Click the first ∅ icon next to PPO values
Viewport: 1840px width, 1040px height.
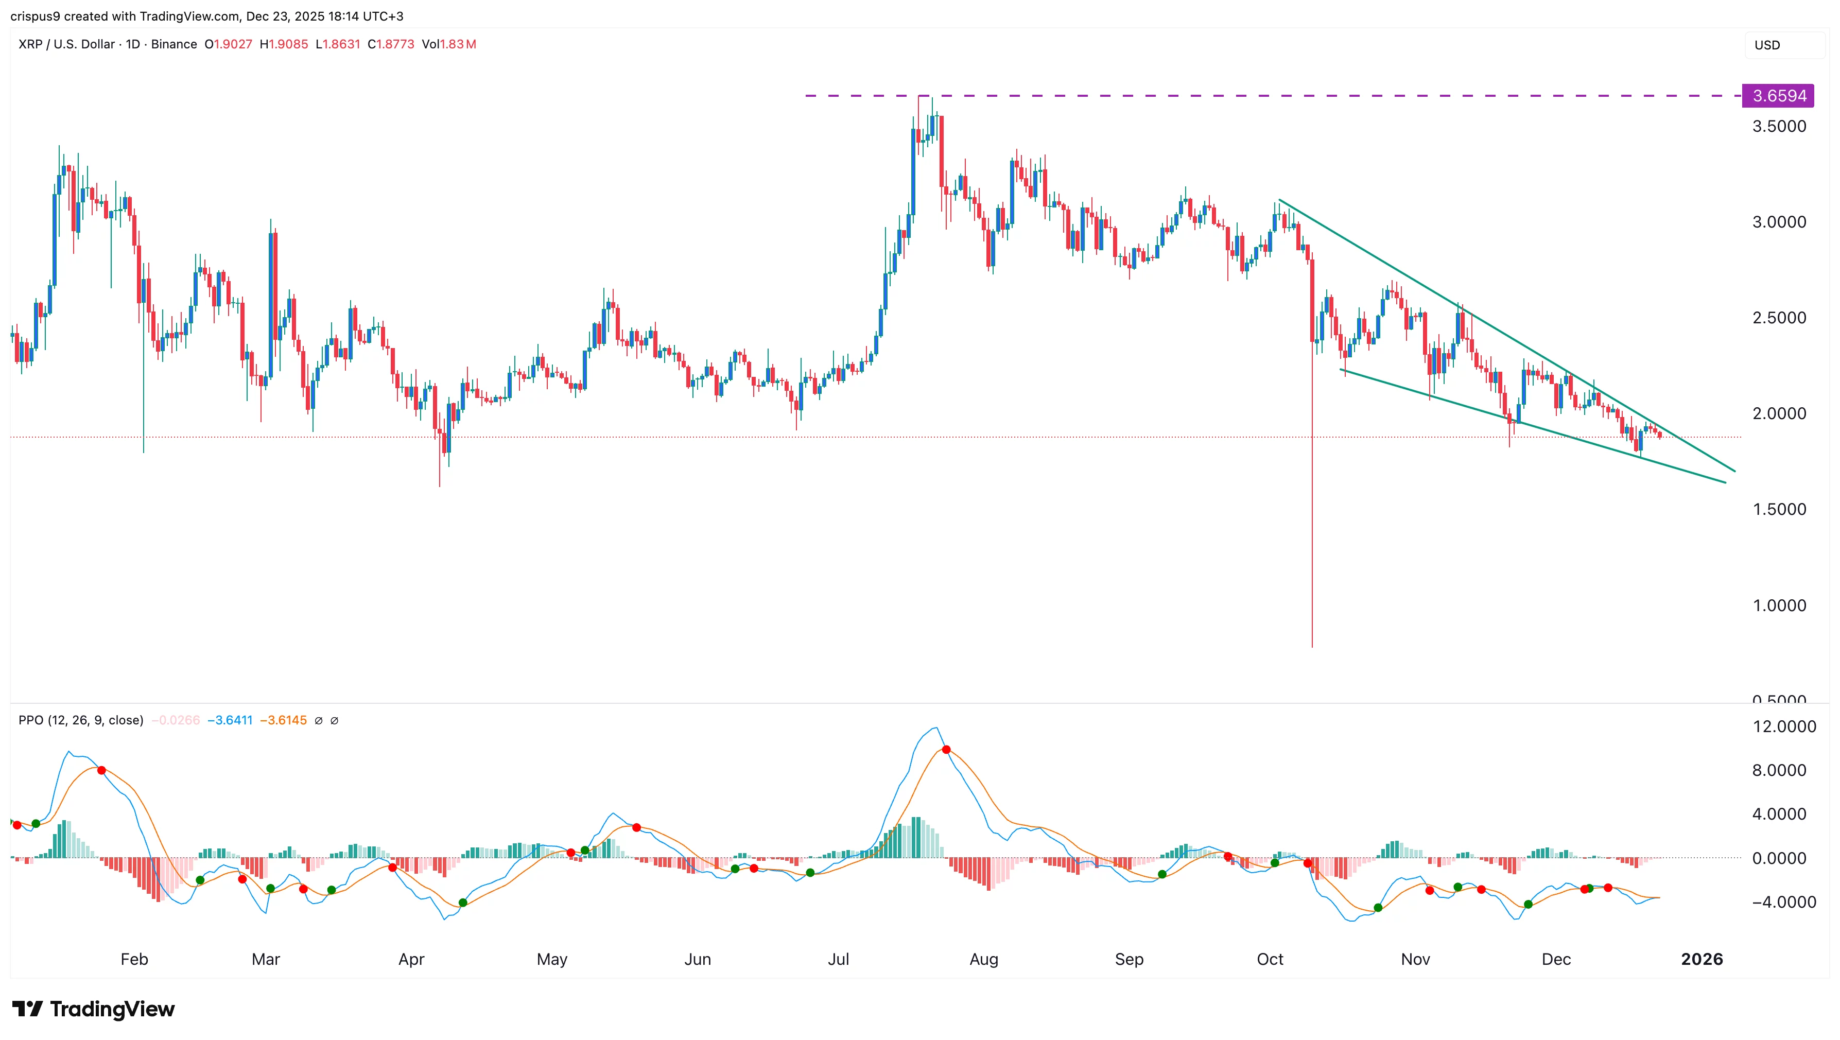pos(319,720)
